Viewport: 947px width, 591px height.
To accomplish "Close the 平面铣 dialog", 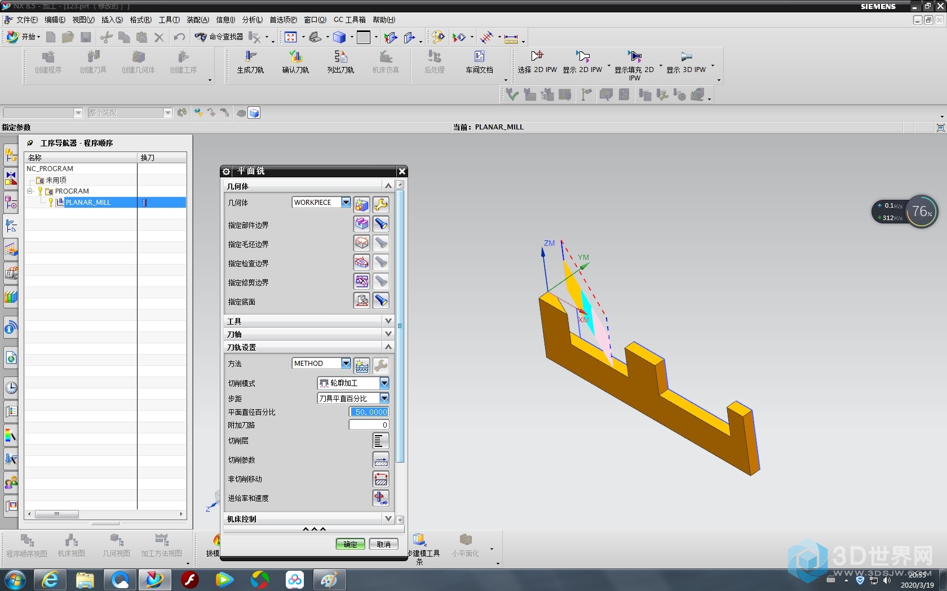I will pyautogui.click(x=401, y=171).
